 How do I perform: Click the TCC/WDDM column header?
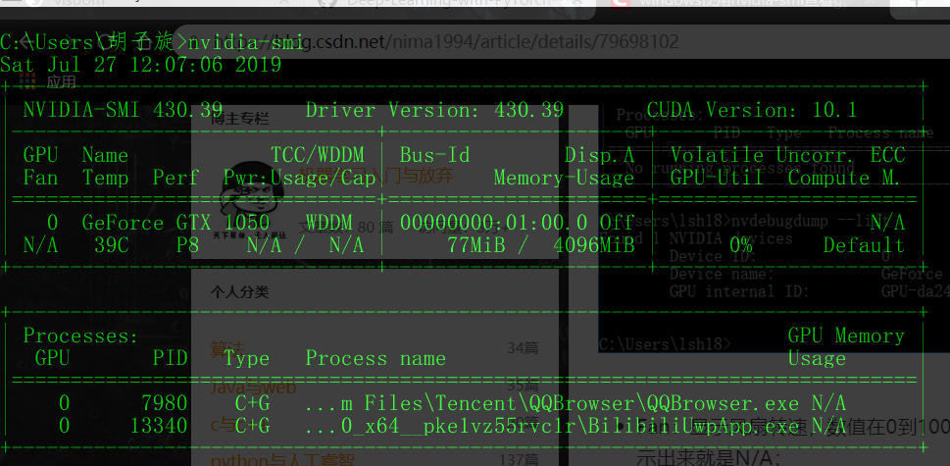click(318, 155)
